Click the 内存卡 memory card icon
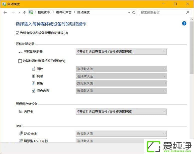Viewport: 194px width, 154px height. pyautogui.click(x=20, y=111)
